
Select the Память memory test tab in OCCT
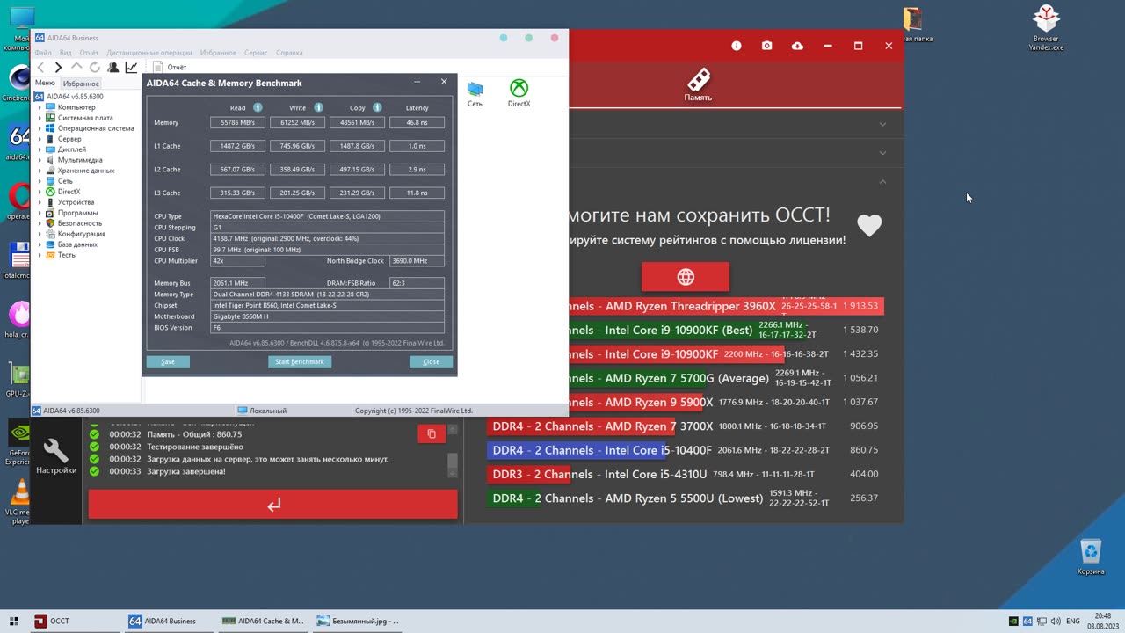pos(699,84)
